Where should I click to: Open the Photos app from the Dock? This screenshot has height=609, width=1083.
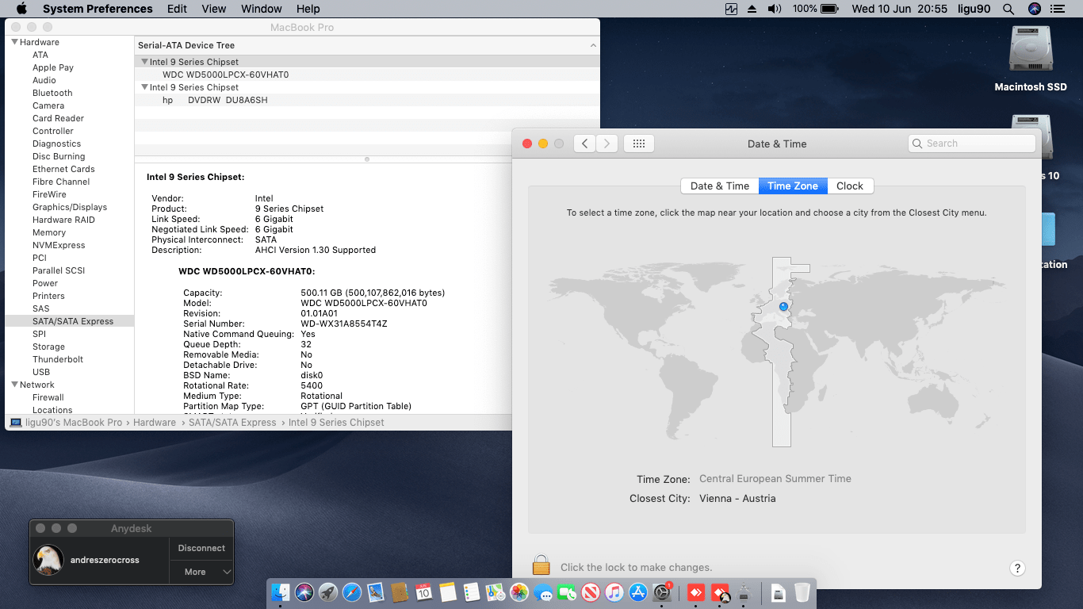[x=519, y=592]
